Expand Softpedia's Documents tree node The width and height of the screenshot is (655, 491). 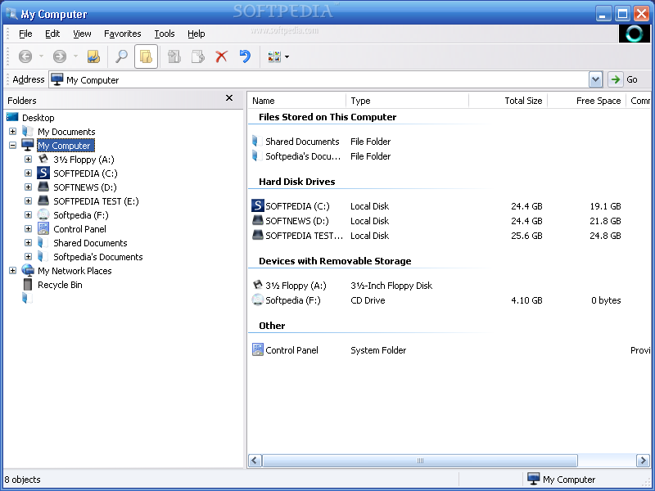pos(28,257)
